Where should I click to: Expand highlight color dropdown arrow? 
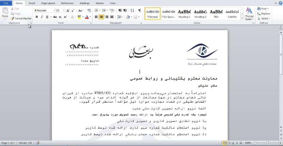(83, 17)
